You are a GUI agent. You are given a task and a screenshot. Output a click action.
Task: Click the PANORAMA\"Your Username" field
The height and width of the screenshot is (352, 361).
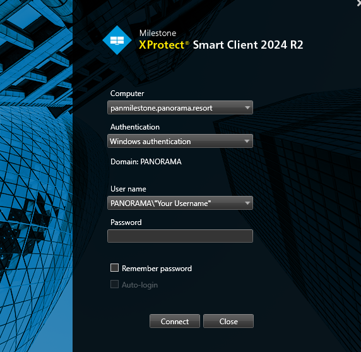(x=180, y=203)
